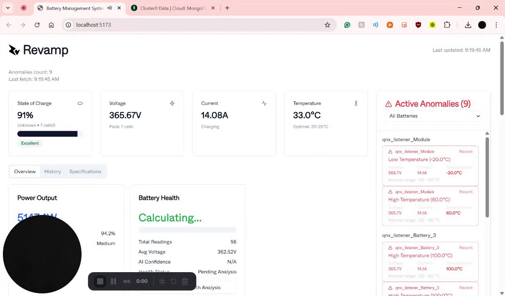This screenshot has width=505, height=296.
Task: Click the lightning bolt icon in Voltage card
Action: pos(172,103)
